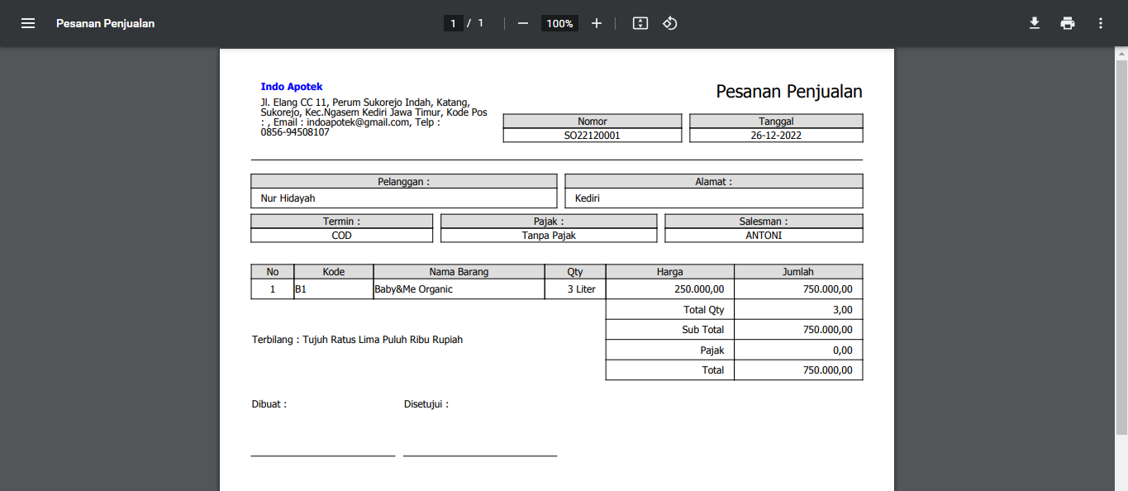This screenshot has width=1128, height=491.
Task: Click the date 26-12-2022 cell
Action: coord(776,136)
